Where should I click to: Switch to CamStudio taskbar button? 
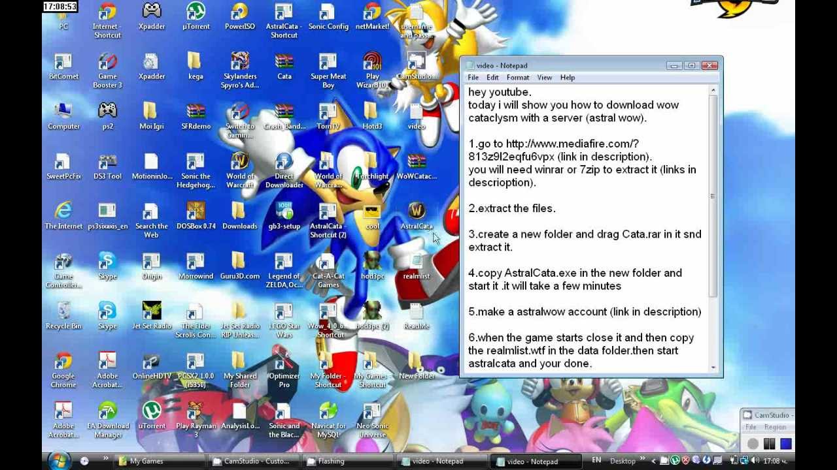click(255, 461)
